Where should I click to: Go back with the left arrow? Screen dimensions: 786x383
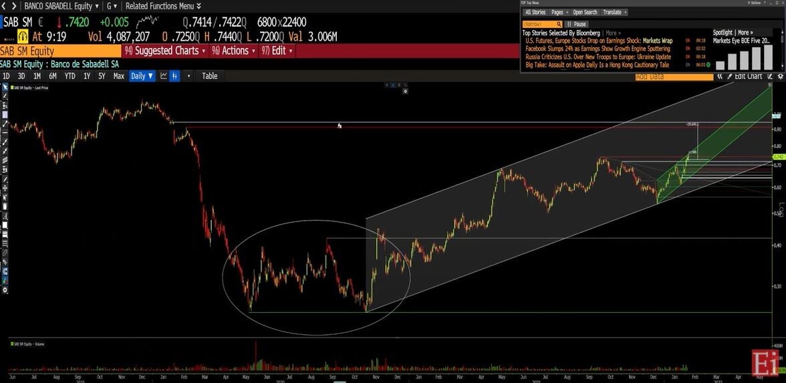pos(5,6)
